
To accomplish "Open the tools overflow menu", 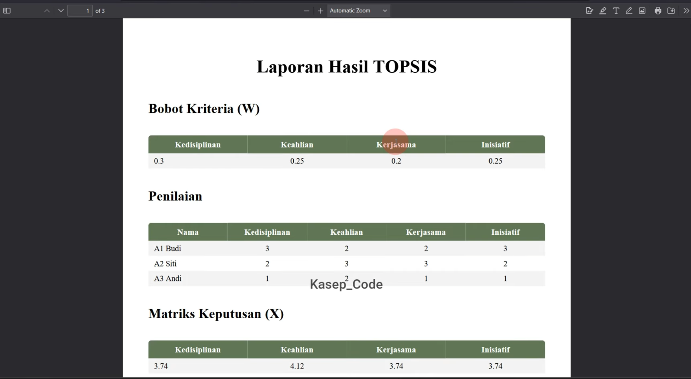I will pos(686,11).
